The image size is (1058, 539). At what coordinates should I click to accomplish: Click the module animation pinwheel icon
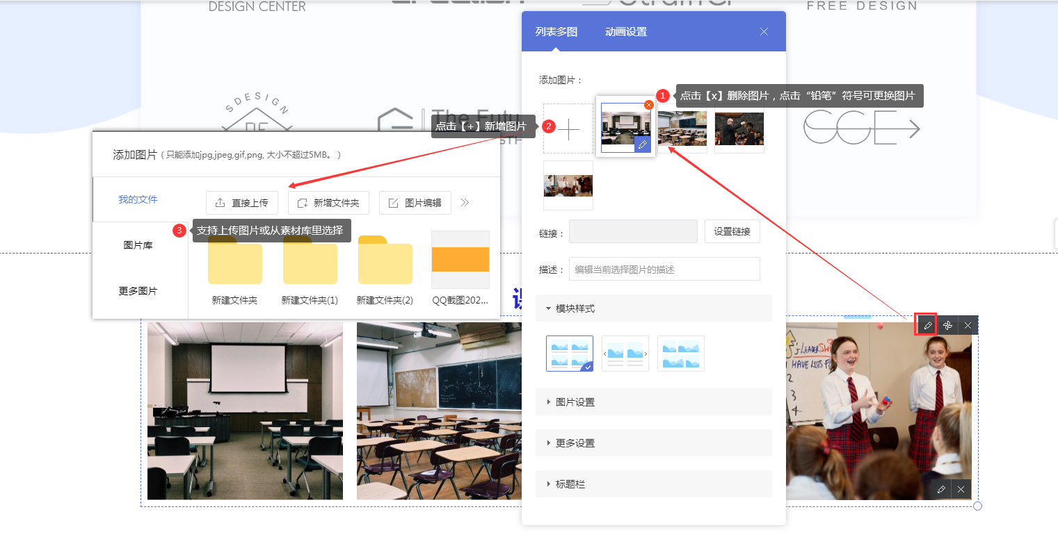947,325
